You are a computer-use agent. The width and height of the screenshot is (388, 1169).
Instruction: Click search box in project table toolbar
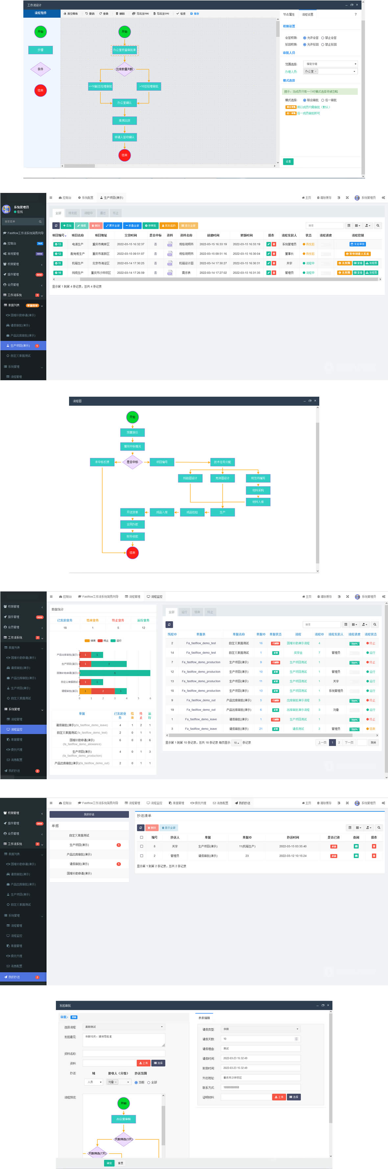[x=325, y=226]
